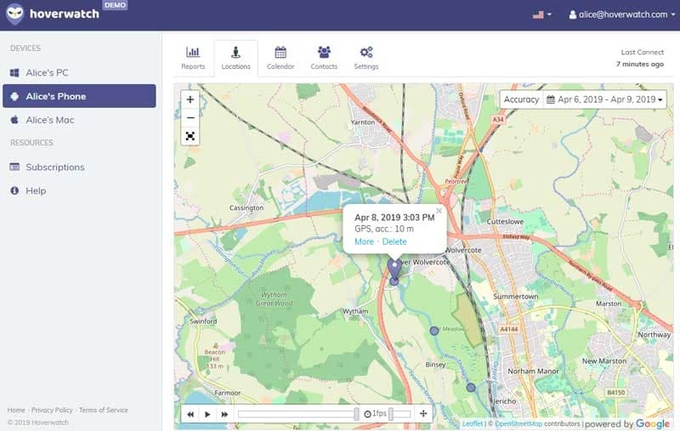Click the clock icon by 1fps
Screen dimensions: 680x431
(x=367, y=414)
